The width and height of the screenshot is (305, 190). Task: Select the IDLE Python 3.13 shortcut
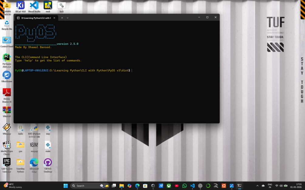pyautogui.click(x=34, y=131)
